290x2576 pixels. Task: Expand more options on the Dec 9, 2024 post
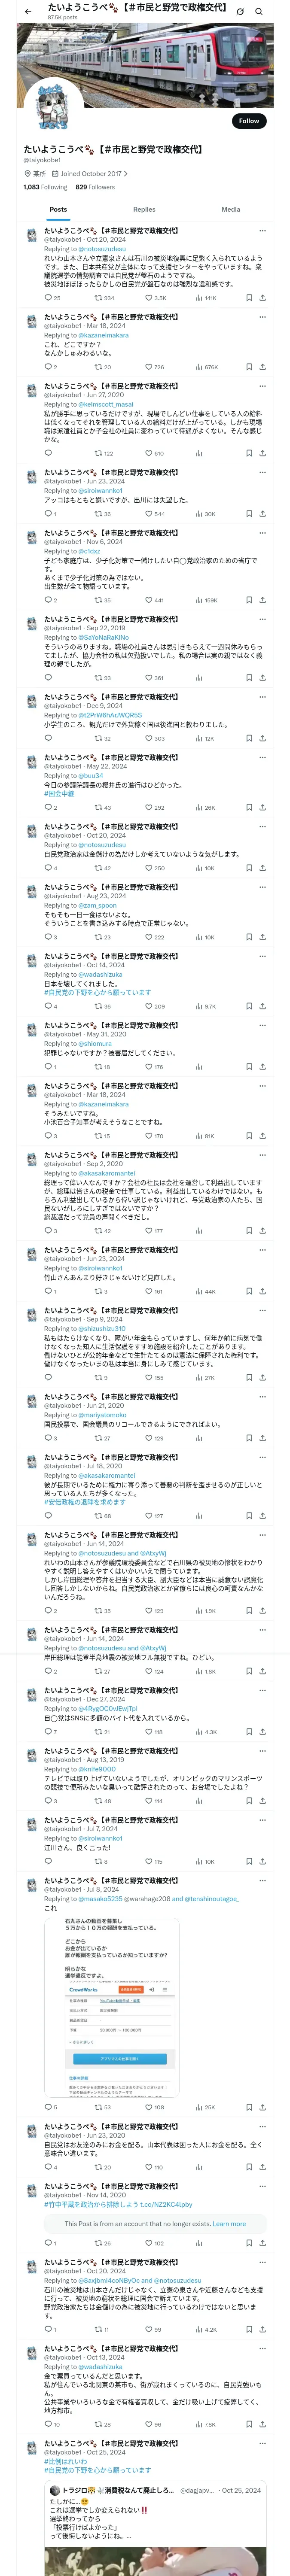click(x=262, y=697)
